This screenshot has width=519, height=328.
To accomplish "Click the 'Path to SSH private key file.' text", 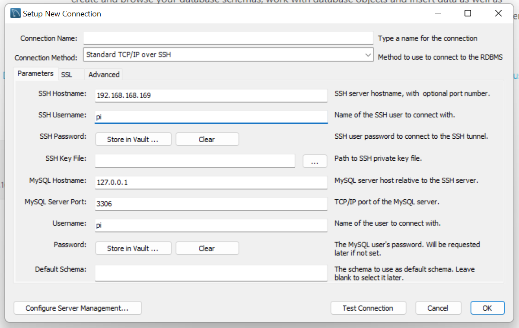I will pos(378,159).
